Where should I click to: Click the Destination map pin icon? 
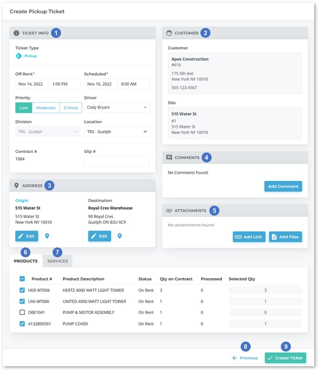click(x=120, y=236)
